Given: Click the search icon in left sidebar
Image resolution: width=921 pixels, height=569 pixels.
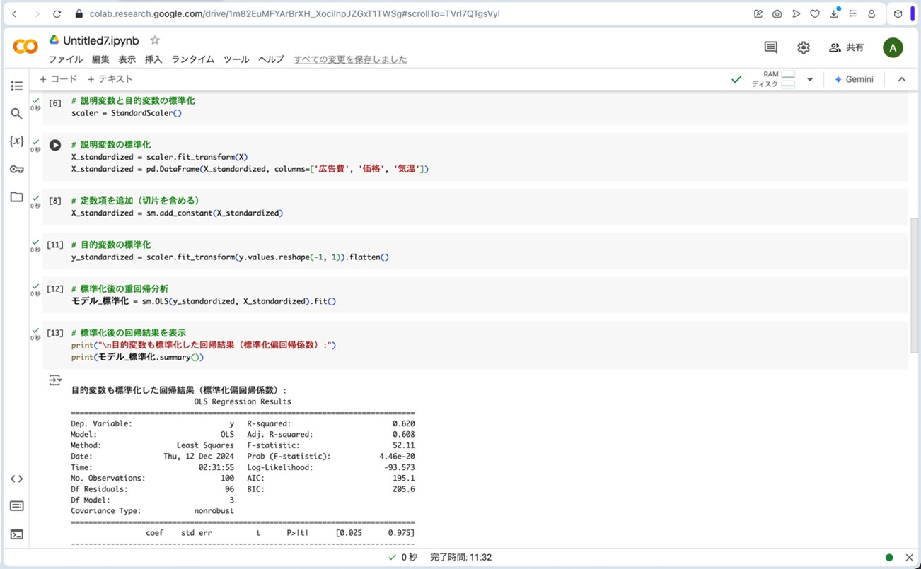Looking at the screenshot, I should coord(16,114).
